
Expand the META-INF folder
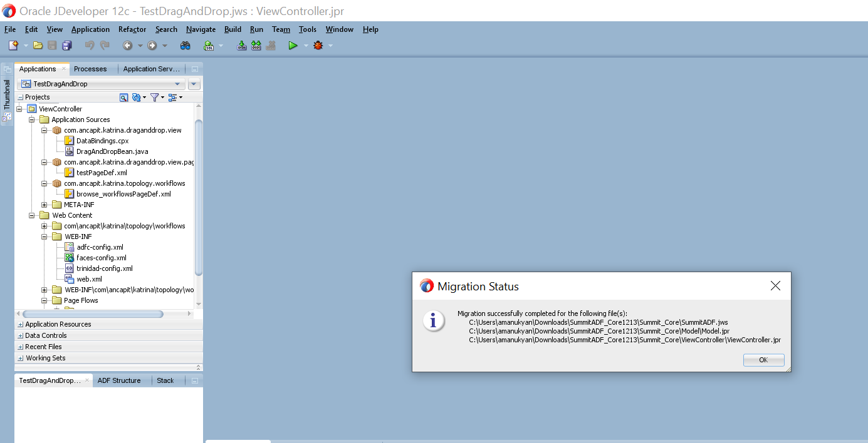pyautogui.click(x=44, y=205)
